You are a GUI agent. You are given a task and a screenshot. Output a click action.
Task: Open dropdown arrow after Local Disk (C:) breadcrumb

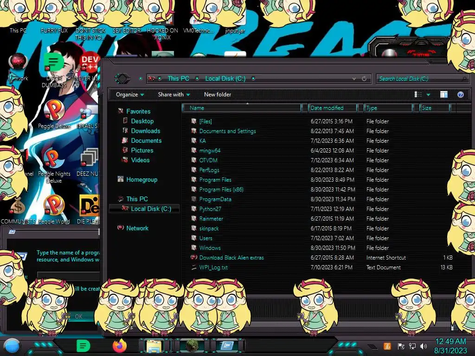(253, 79)
